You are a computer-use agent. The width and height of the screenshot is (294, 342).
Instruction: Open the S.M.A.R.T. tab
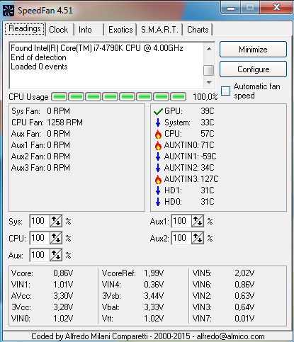point(159,30)
